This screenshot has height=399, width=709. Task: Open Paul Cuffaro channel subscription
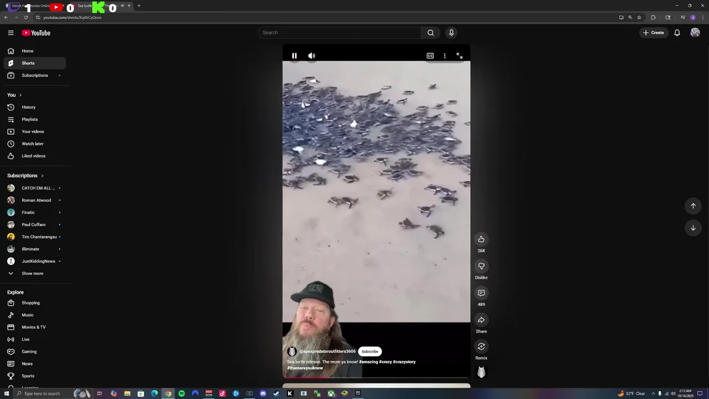coord(35,224)
